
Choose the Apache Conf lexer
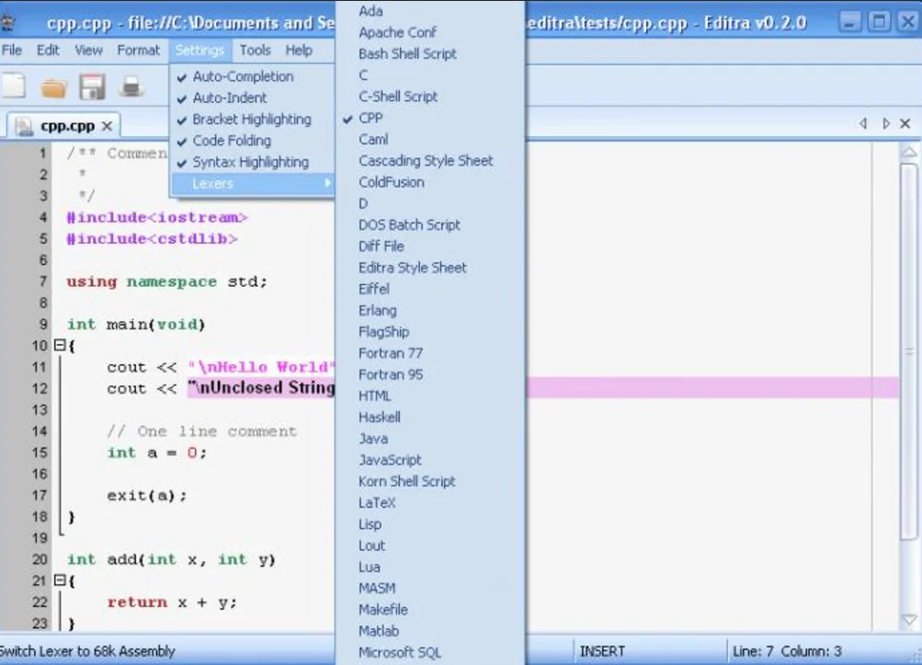click(x=430, y=32)
